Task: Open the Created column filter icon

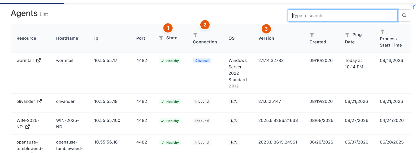Action: 312,35
